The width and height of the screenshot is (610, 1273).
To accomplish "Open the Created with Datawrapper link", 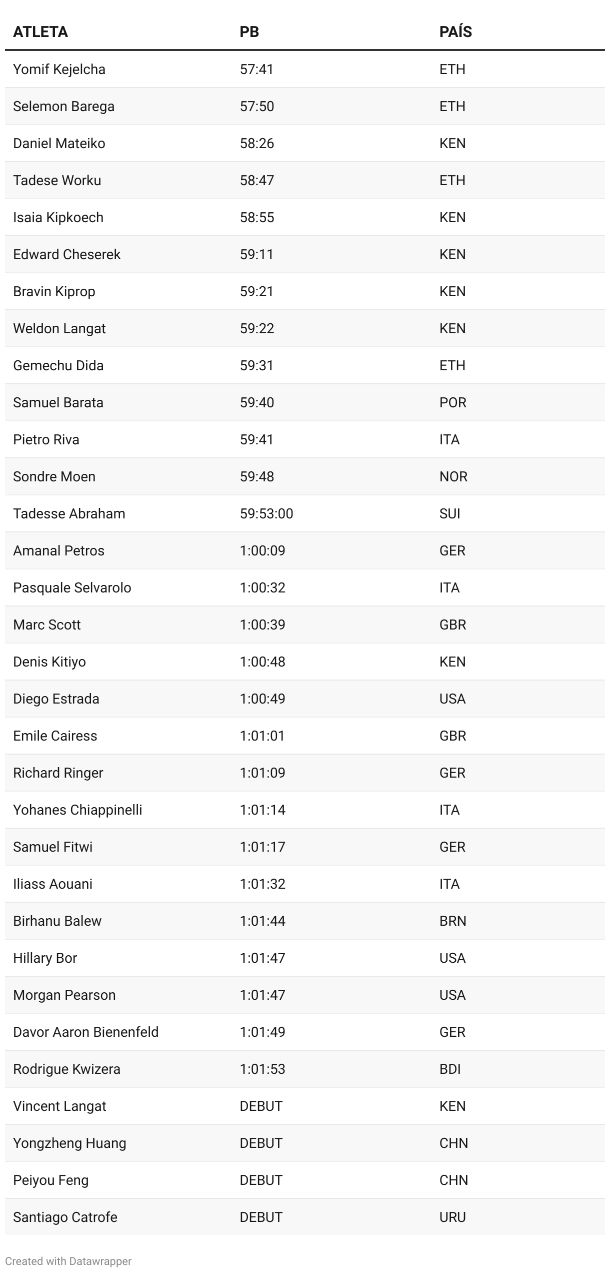I will coord(68,1261).
